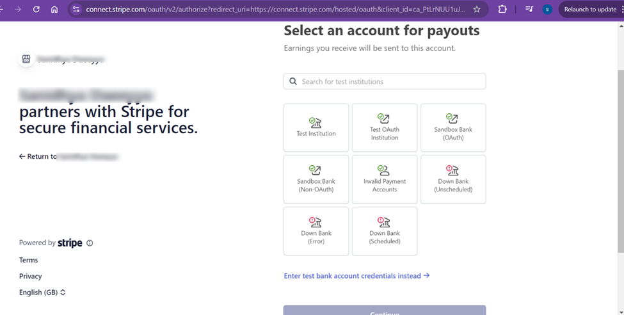Viewport: 624px width, 315px height.
Task: Select Down Bank (Scheduled) tile
Action: pos(385,231)
